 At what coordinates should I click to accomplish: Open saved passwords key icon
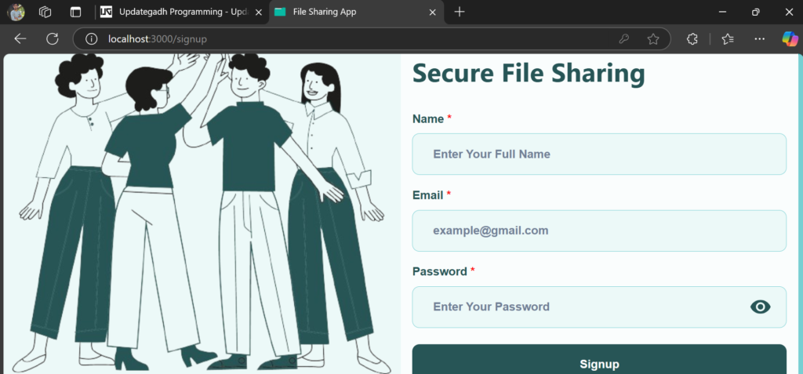[x=623, y=39]
